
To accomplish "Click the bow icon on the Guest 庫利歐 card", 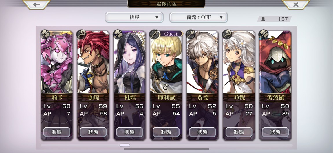I will (x=154, y=34).
